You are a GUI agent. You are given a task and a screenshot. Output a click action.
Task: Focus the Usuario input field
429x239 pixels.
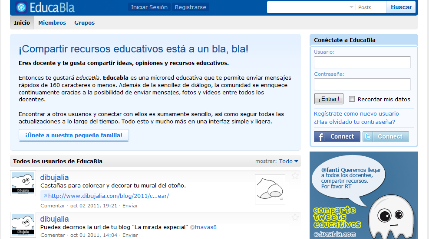pos(362,62)
